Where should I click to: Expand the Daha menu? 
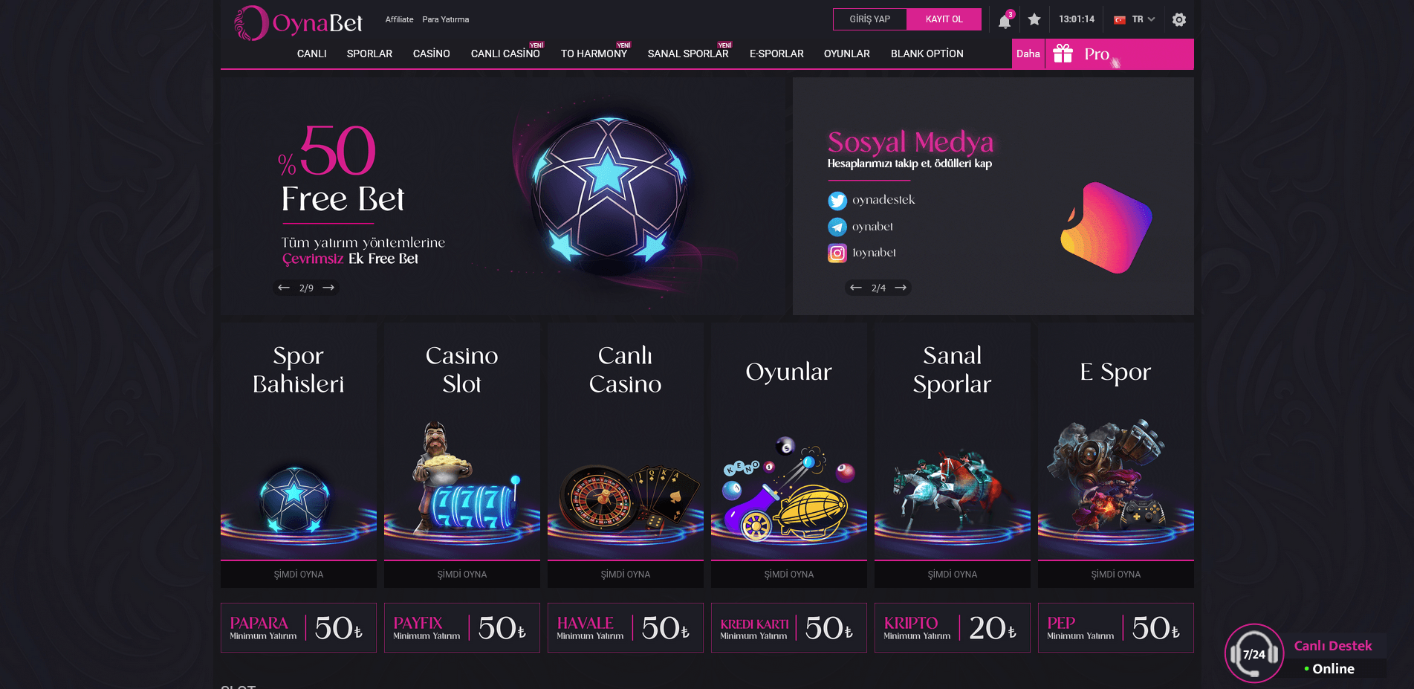pos(1028,54)
